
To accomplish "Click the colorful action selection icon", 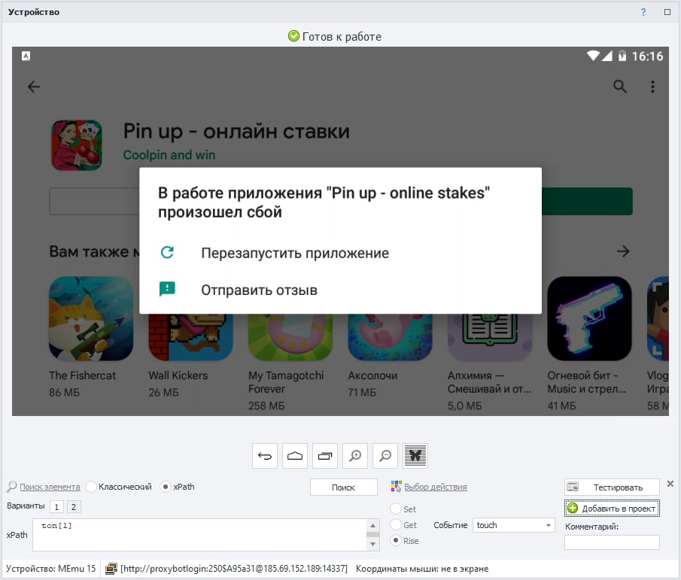I will [396, 487].
